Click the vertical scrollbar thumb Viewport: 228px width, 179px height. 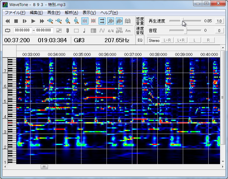[x=223, y=97]
